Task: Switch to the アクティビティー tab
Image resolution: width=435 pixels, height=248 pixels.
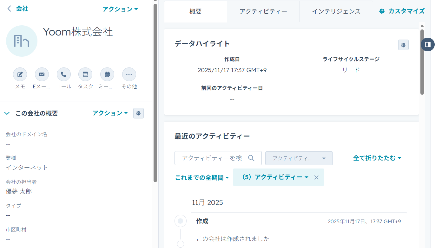Action: (263, 11)
